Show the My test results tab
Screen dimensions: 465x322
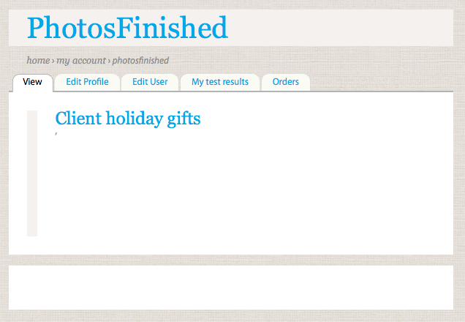pyautogui.click(x=220, y=82)
